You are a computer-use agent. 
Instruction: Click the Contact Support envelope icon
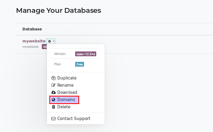tap(53, 119)
